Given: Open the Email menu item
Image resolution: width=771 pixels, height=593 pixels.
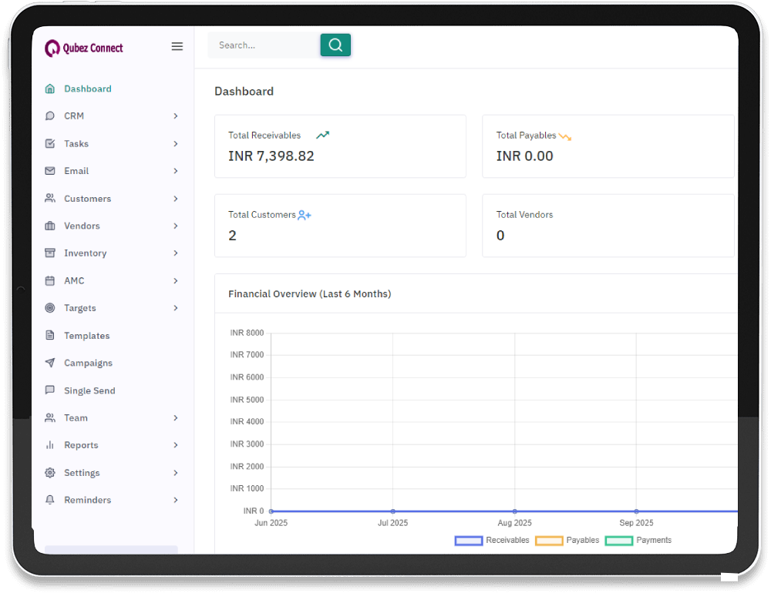Looking at the screenshot, I should point(76,171).
